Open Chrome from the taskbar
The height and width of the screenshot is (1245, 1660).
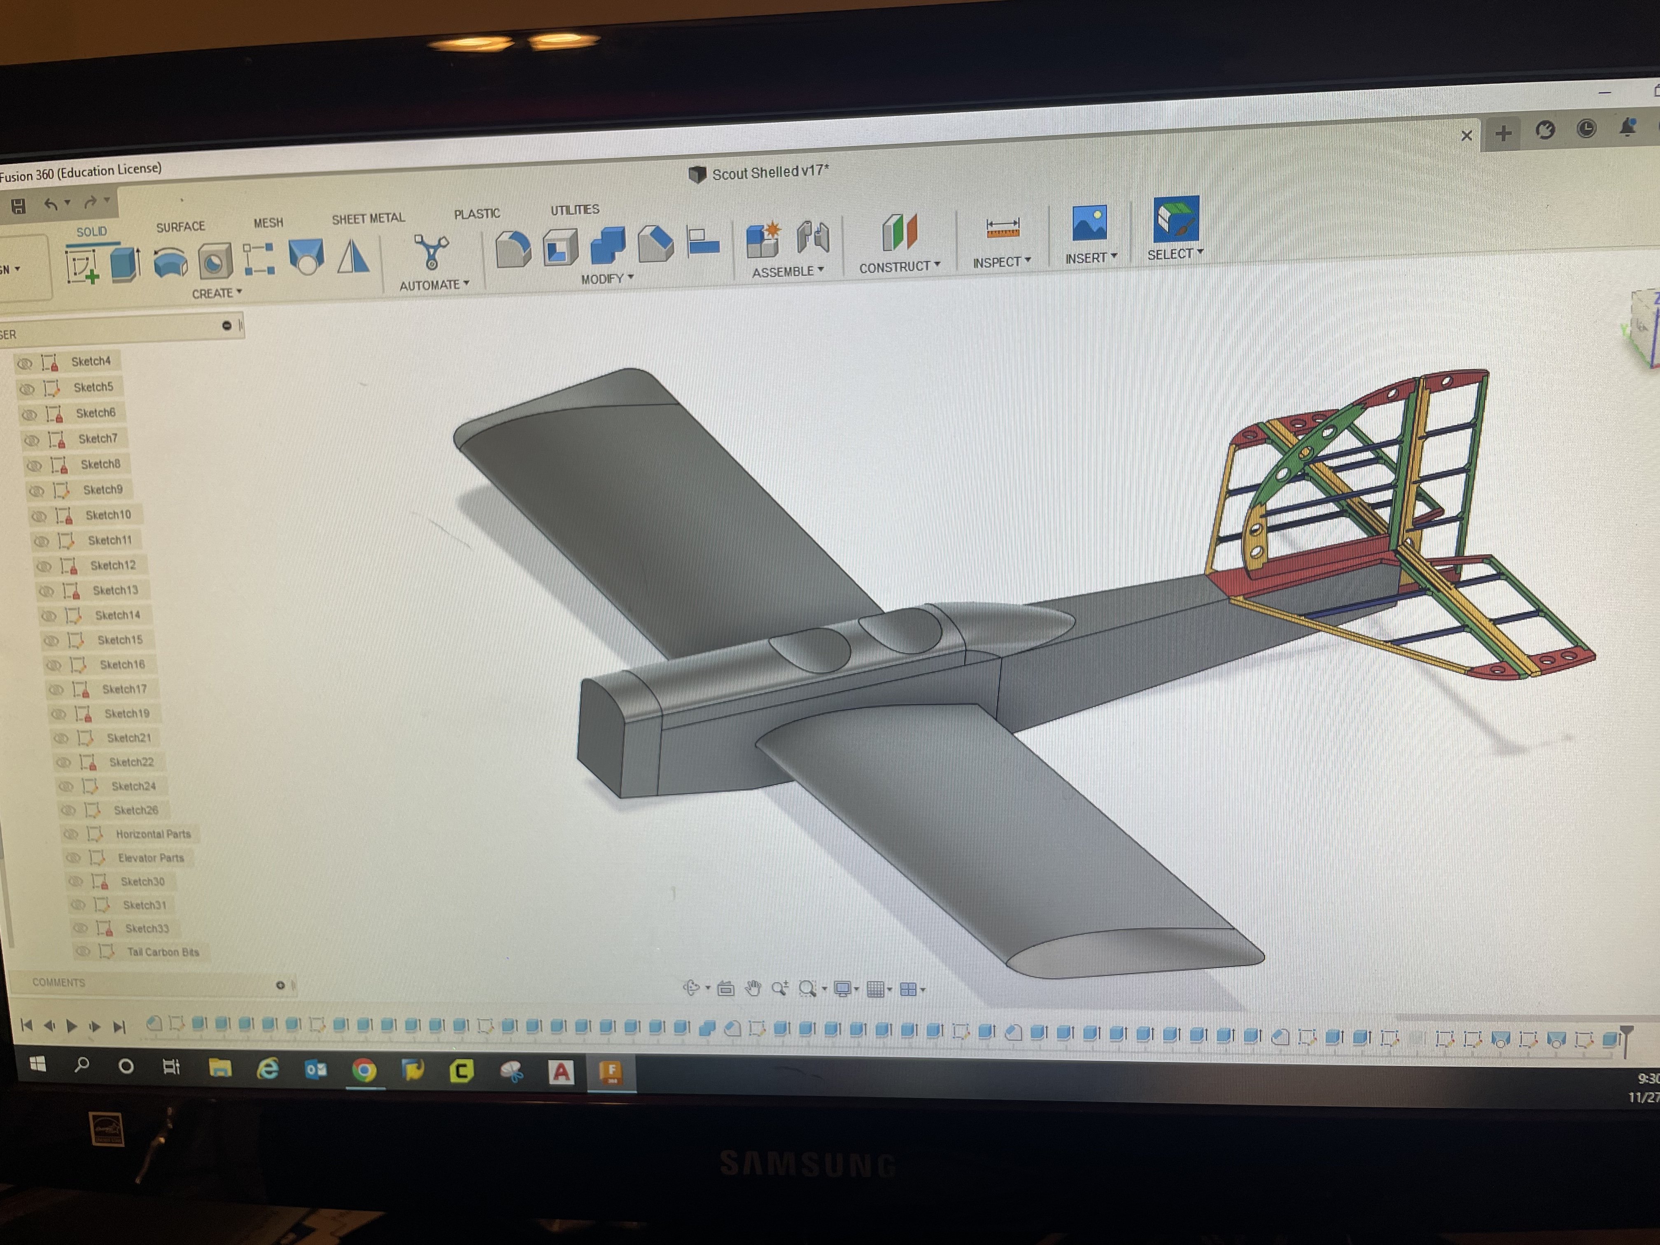[x=364, y=1070]
